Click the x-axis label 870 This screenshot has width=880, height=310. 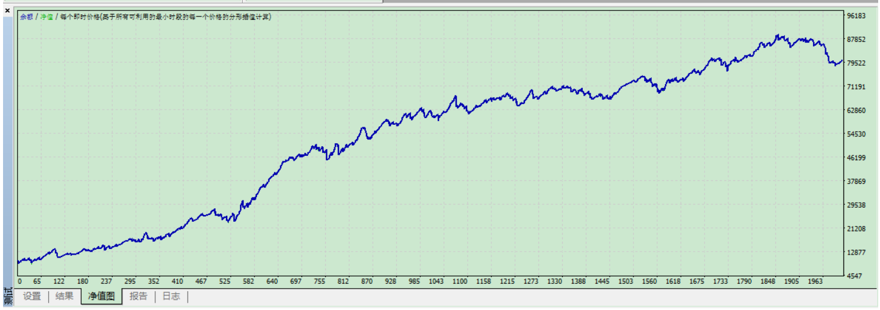click(367, 281)
